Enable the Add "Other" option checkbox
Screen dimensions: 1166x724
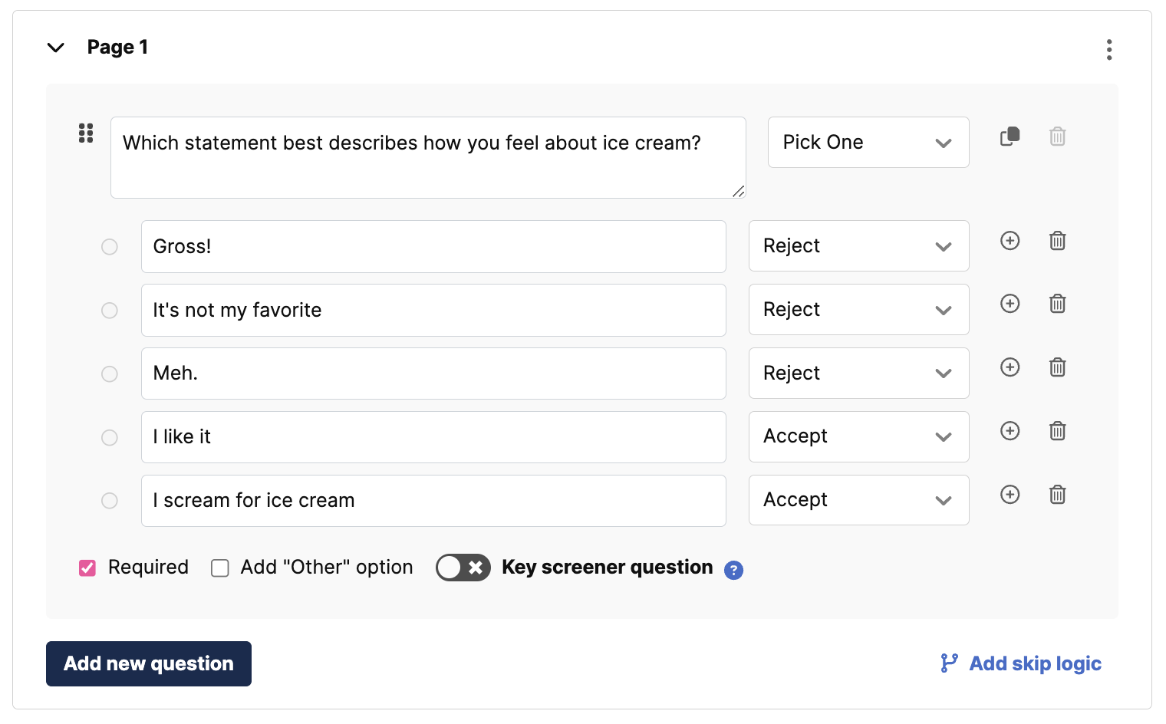click(220, 568)
